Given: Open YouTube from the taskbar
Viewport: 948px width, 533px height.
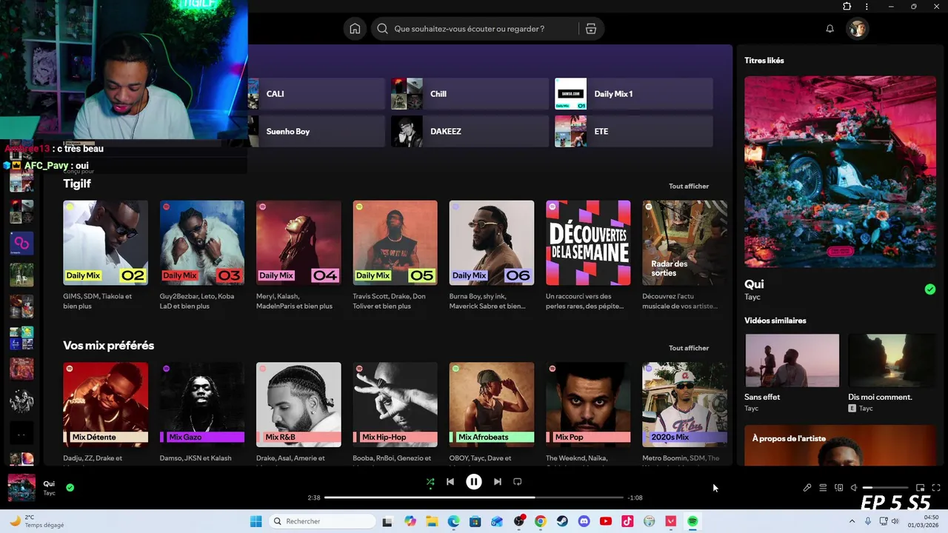Looking at the screenshot, I should 606,521.
